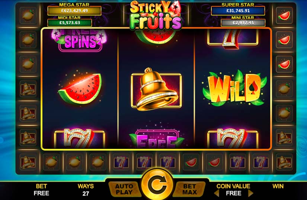Click the Sticky Fruits game logo
Viewport: 307px width, 200px height.
(156, 16)
